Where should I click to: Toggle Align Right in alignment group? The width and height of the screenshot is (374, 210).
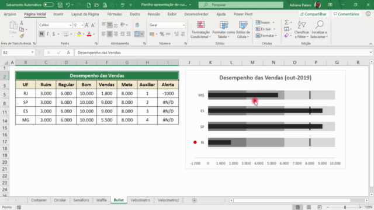point(116,34)
